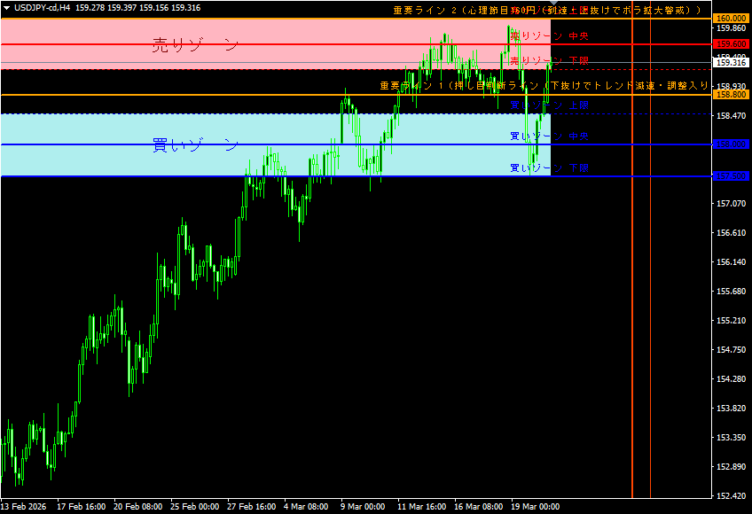Select the orange 158.800 price tag
This screenshot has height=514, width=752.
[732, 95]
